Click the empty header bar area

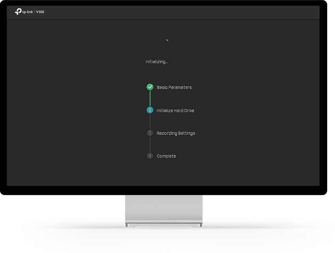point(182,12)
